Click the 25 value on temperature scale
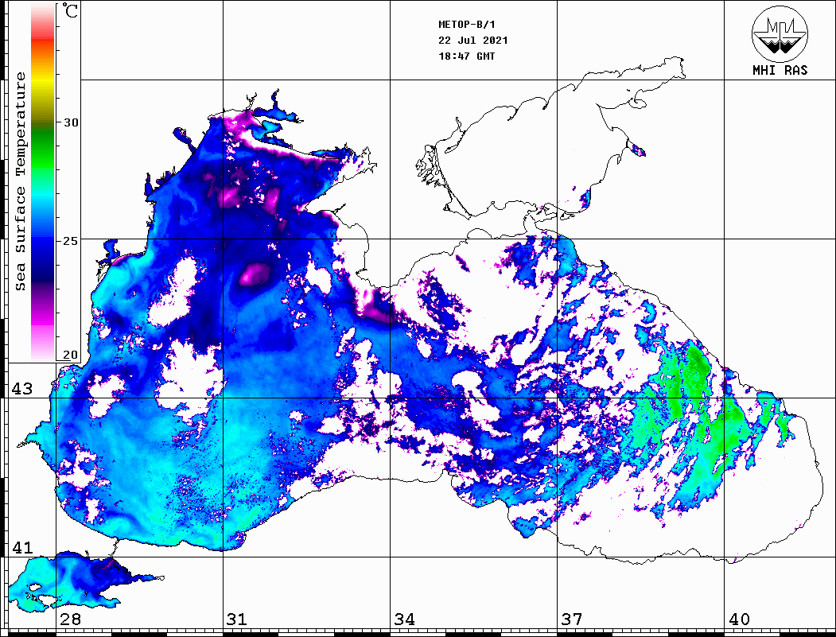Screen dimensions: 836x637 (71, 241)
